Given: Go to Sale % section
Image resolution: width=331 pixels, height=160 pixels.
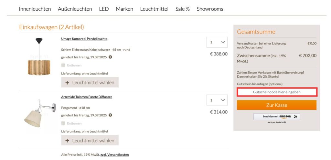Looking at the screenshot, I should [x=183, y=9].
